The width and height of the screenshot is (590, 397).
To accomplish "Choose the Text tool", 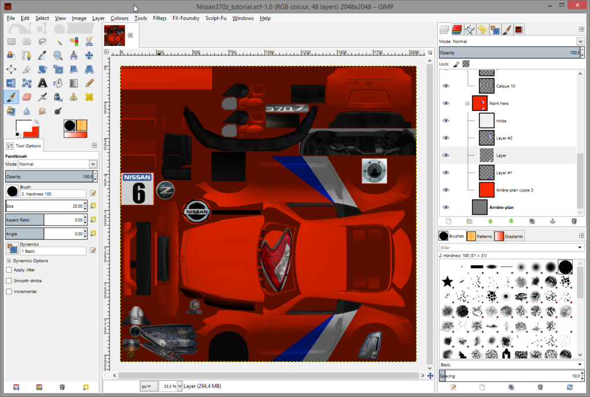I will point(42,83).
